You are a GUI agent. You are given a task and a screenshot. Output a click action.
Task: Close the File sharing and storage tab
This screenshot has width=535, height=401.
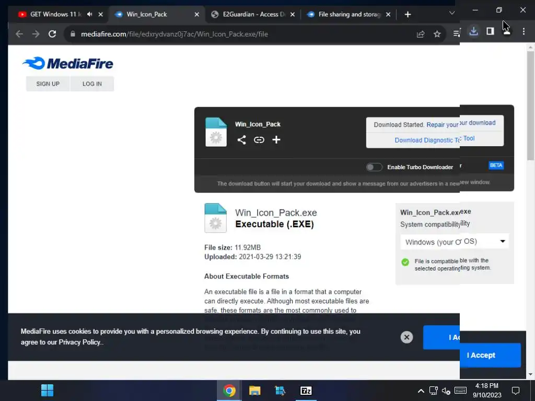(388, 14)
